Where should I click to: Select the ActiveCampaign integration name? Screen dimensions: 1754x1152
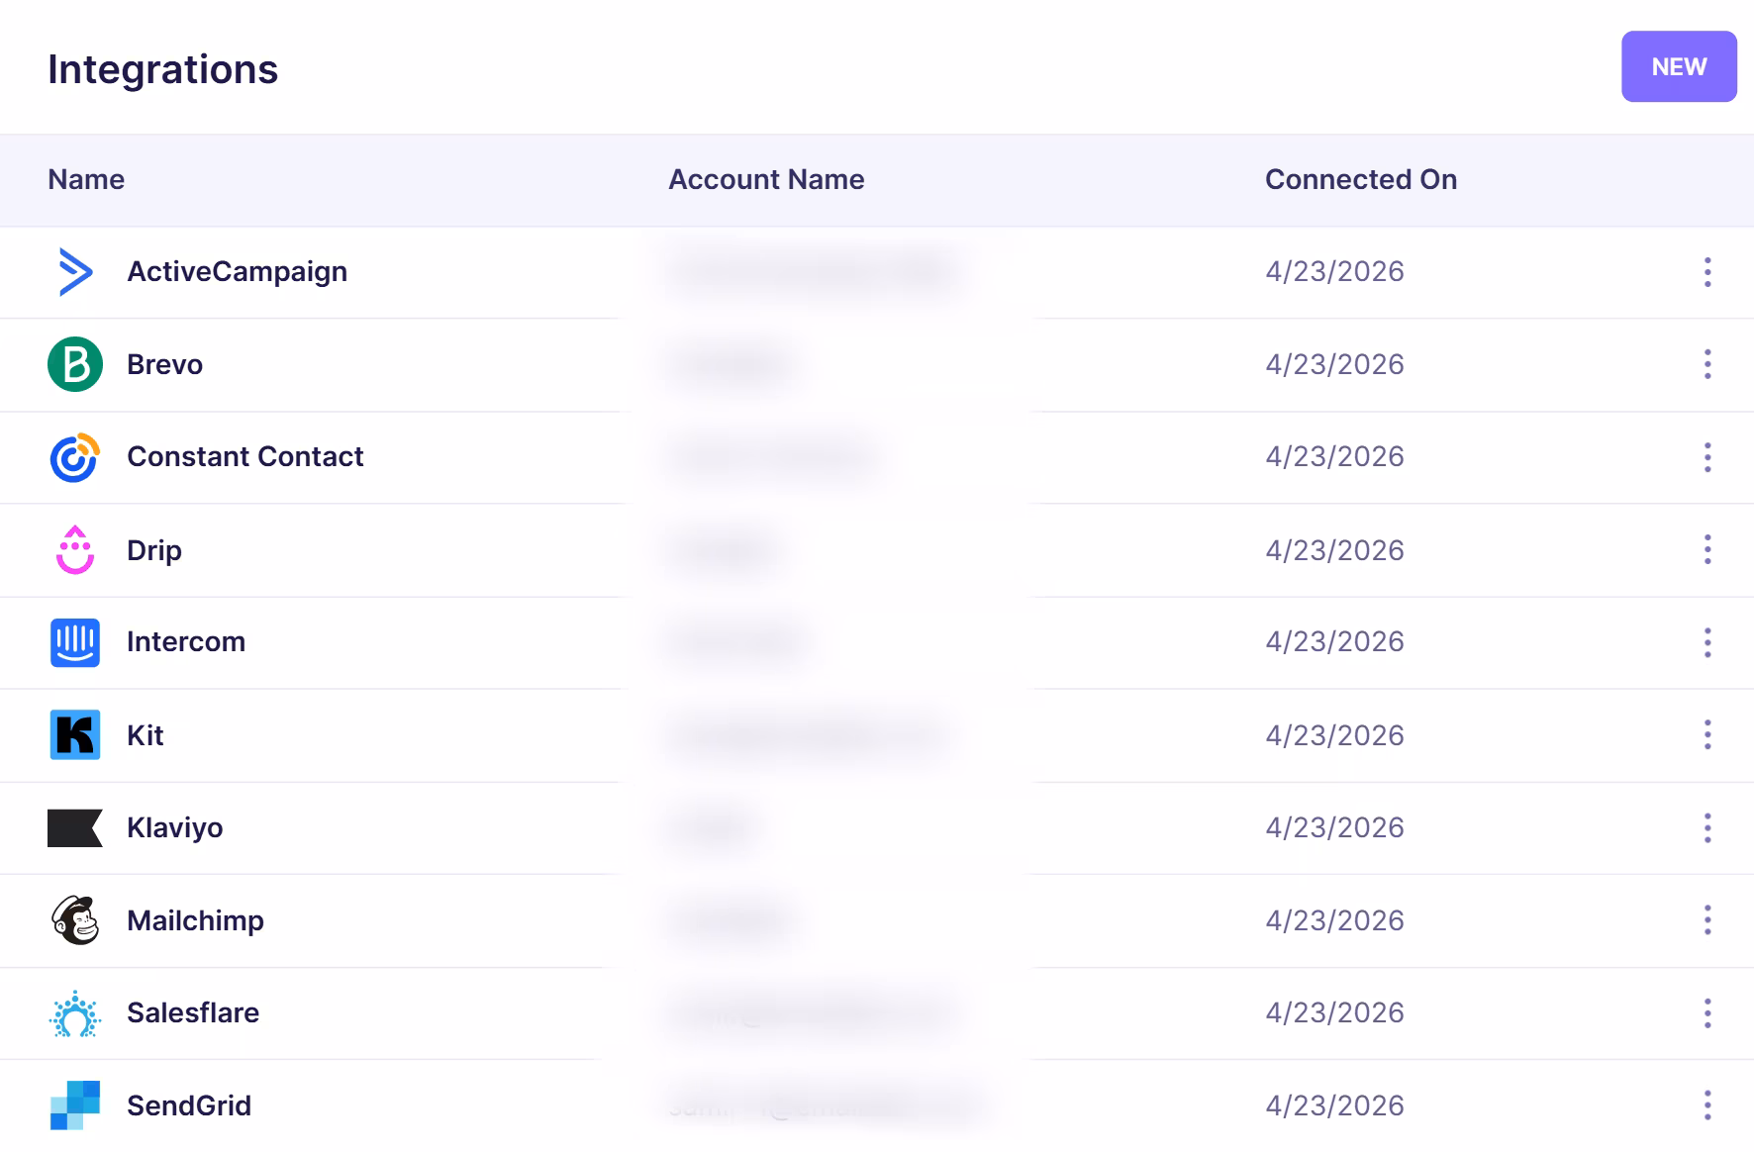click(237, 272)
